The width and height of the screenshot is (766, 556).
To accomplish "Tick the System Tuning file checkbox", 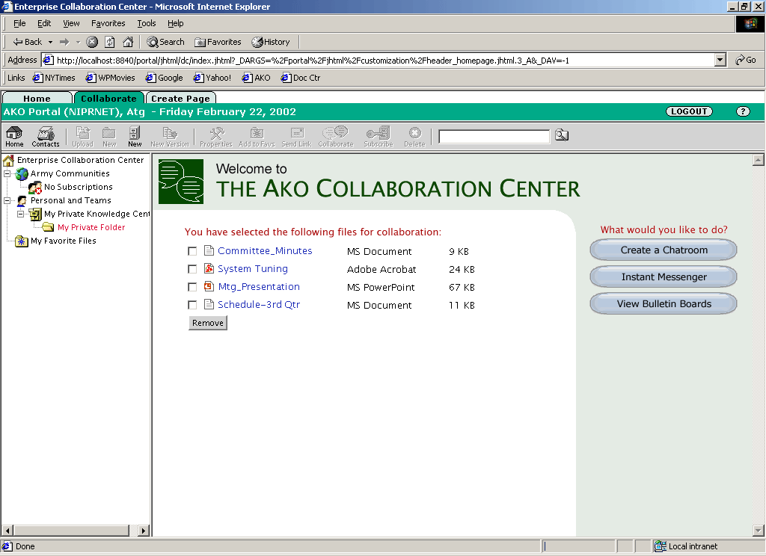I will pos(192,269).
